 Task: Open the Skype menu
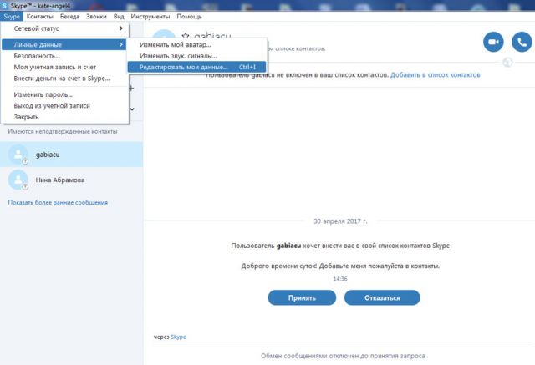(x=12, y=17)
